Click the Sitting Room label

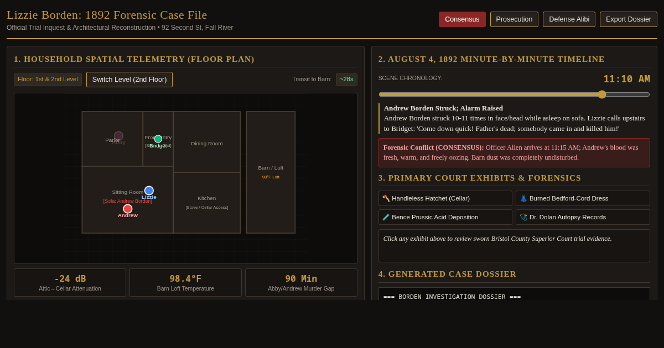(127, 192)
